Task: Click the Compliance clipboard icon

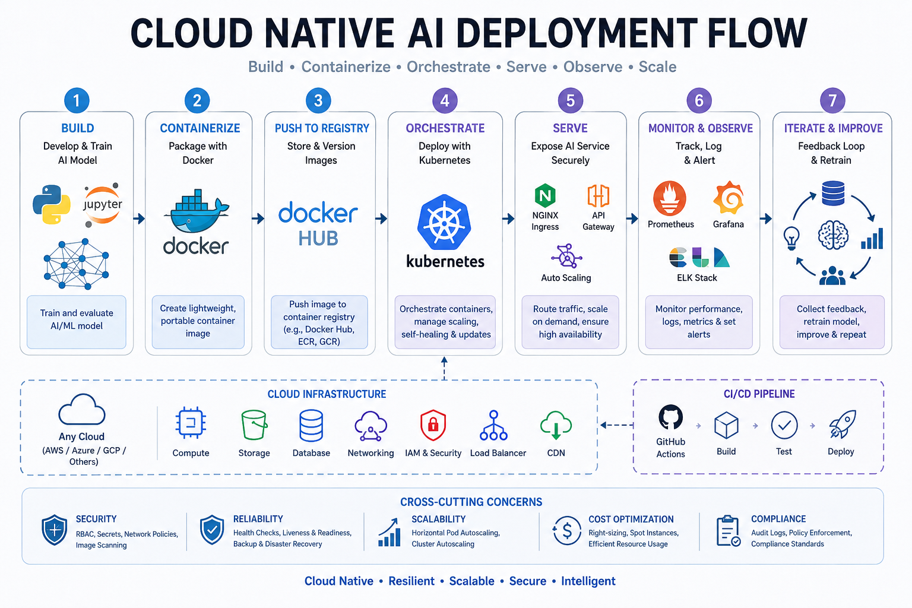Action: pyautogui.click(x=728, y=531)
